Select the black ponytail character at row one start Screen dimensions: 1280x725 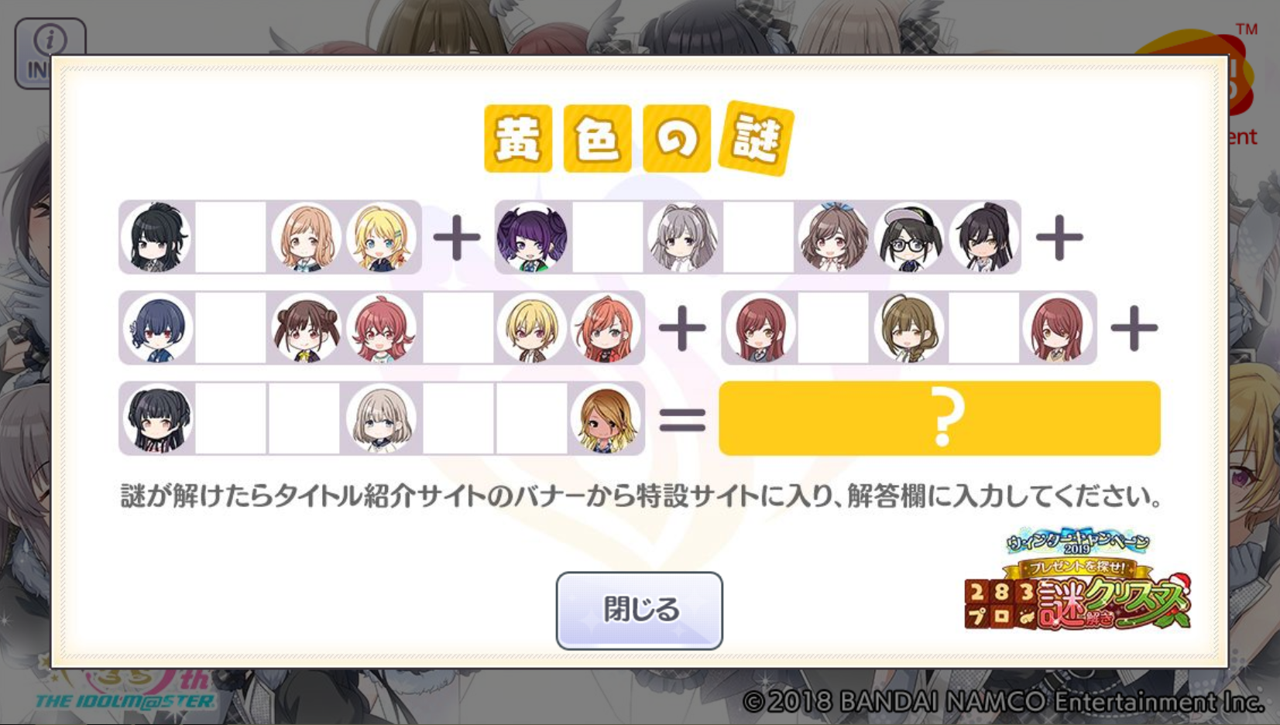tap(157, 237)
